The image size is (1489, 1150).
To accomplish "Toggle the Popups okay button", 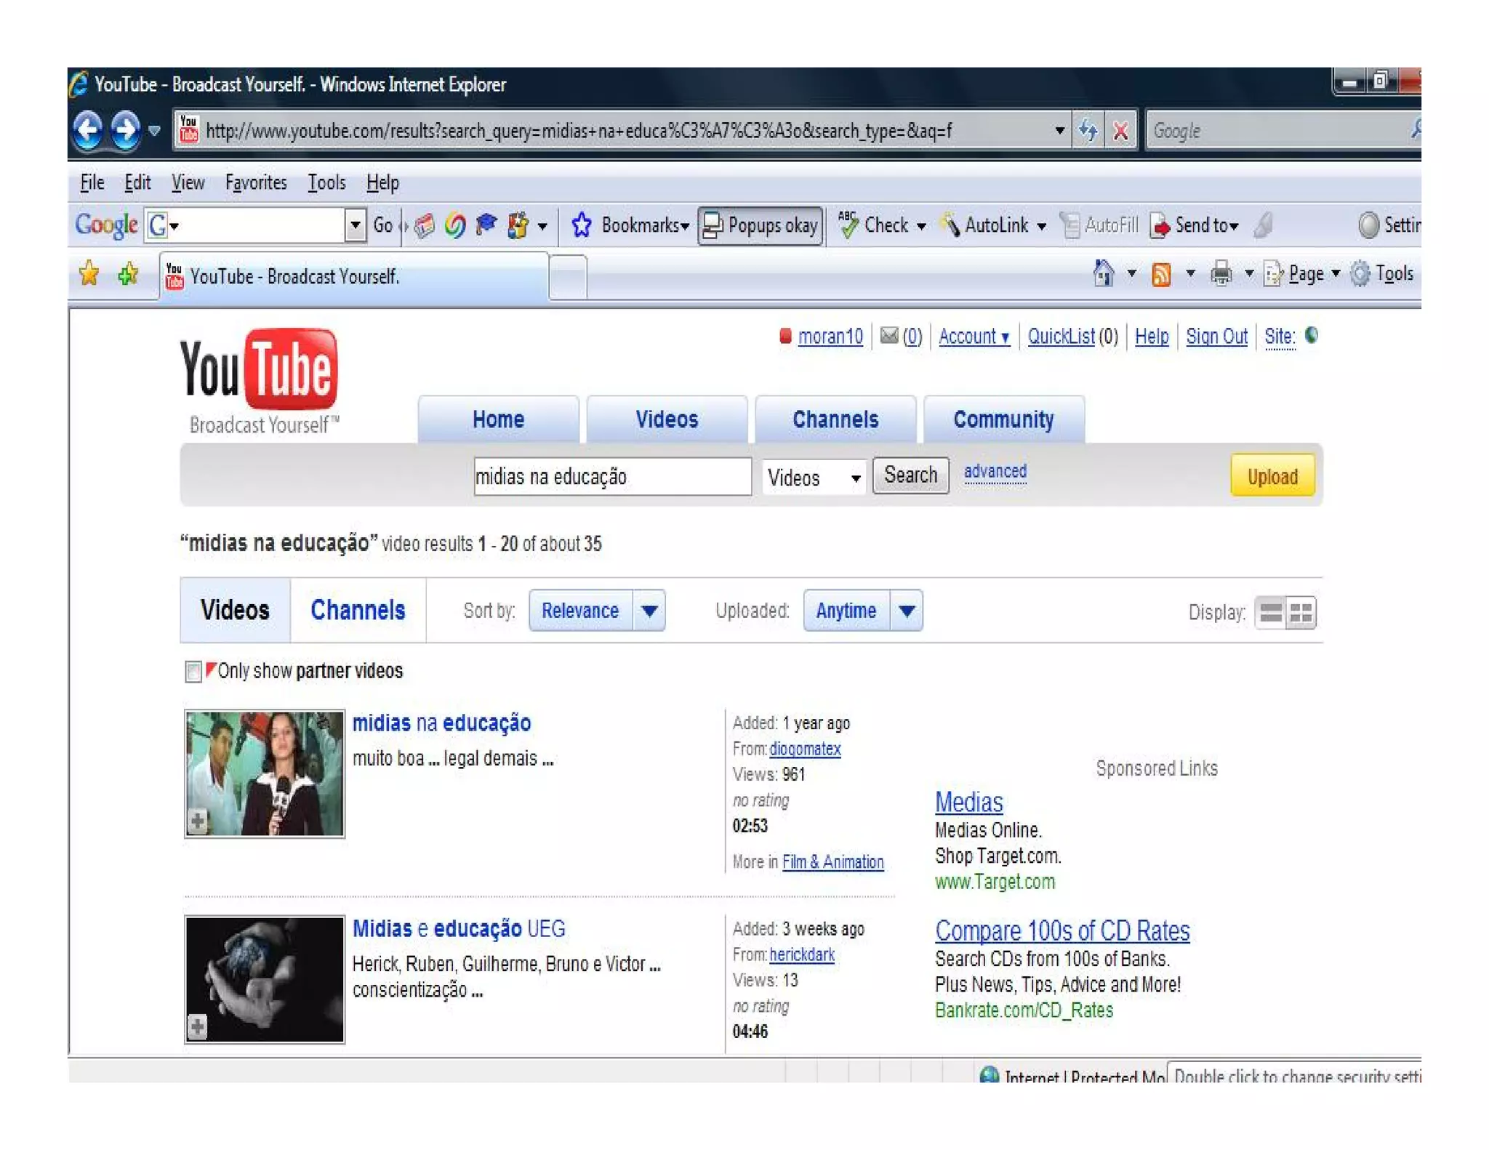I will pyautogui.click(x=760, y=225).
